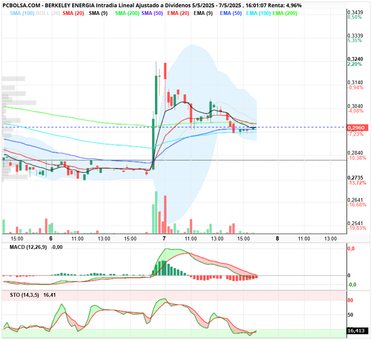This screenshot has height=340, width=372.
Task: Click the 0,3439 price axis label
Action: [355, 12]
